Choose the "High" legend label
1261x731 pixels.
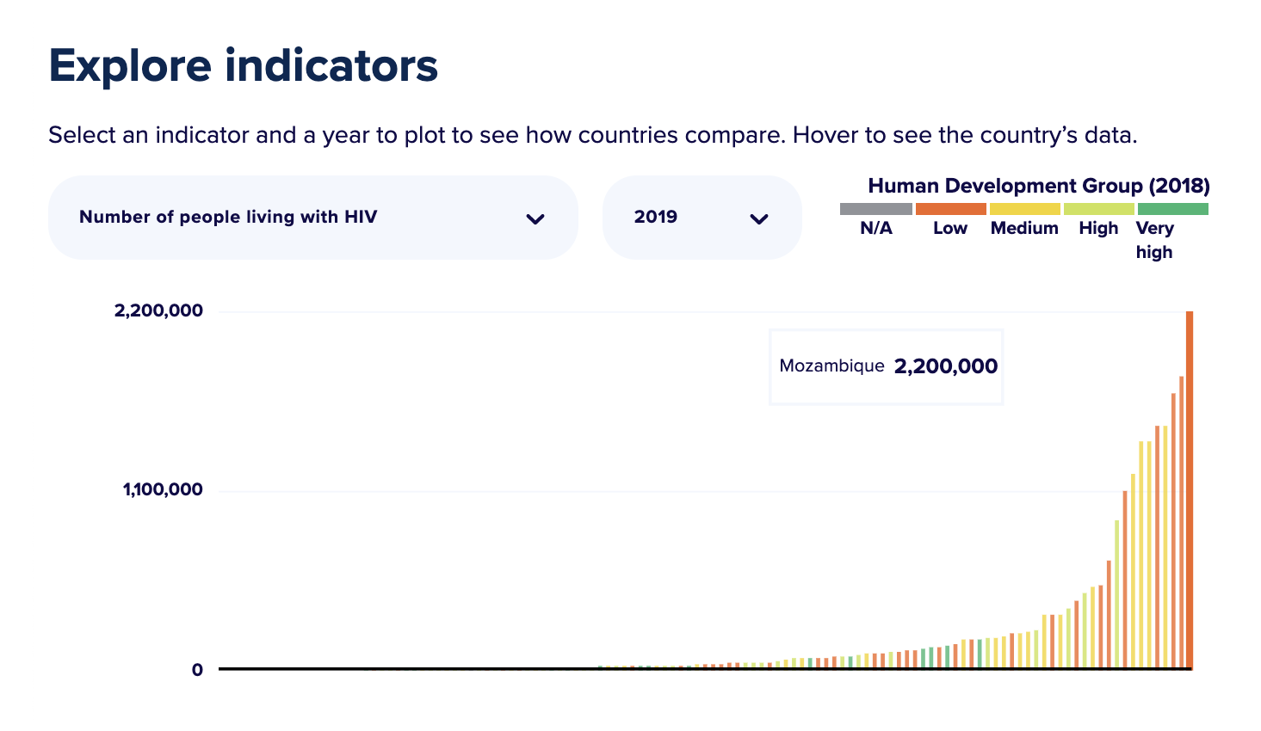[1098, 229]
